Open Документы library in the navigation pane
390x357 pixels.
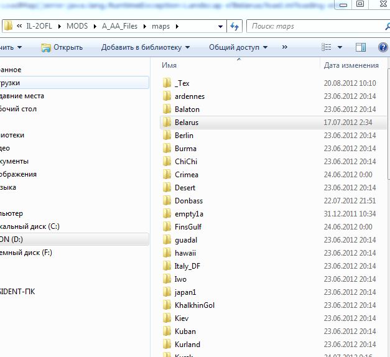(14, 161)
